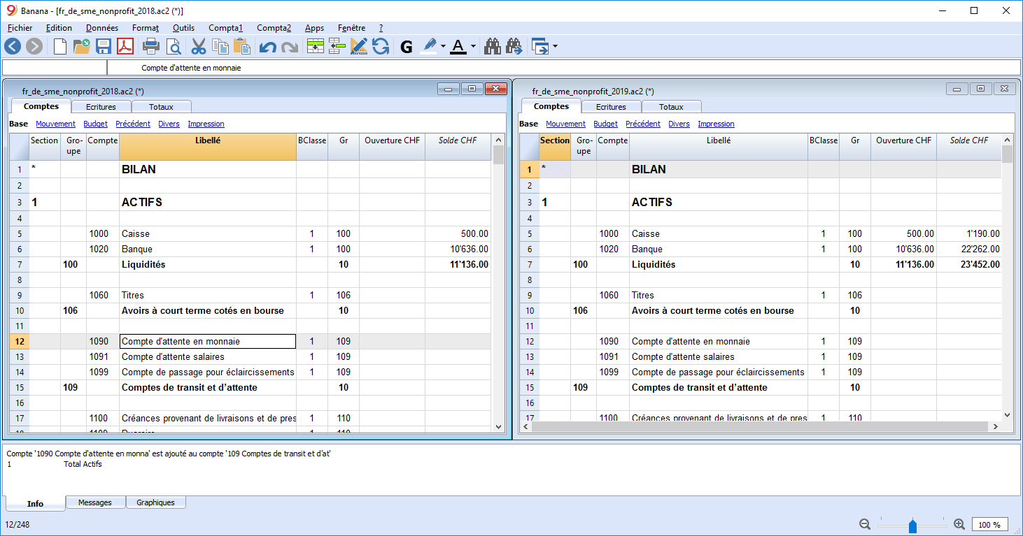Image resolution: width=1023 pixels, height=536 pixels.
Task: Click Divers view link in 2019 window
Action: (x=679, y=124)
